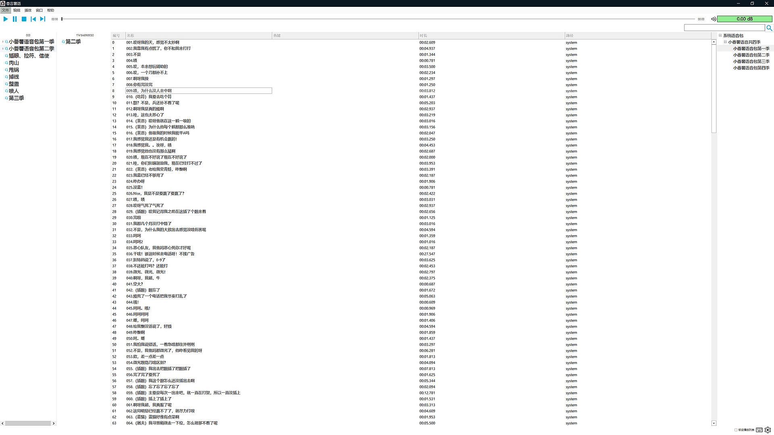The height and width of the screenshot is (435, 774).
Task: Open the 播放 menu
Action: 28,10
